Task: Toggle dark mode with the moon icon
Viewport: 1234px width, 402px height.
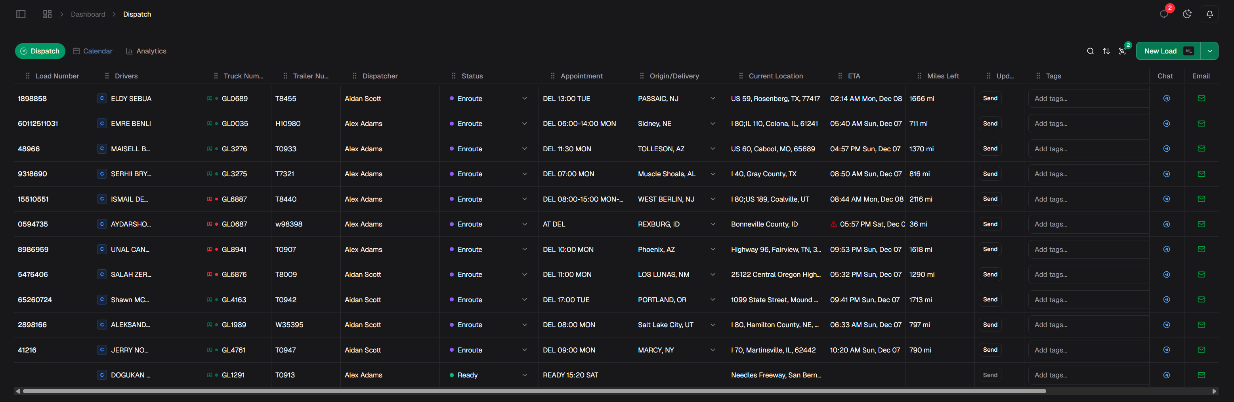Action: 1186,14
